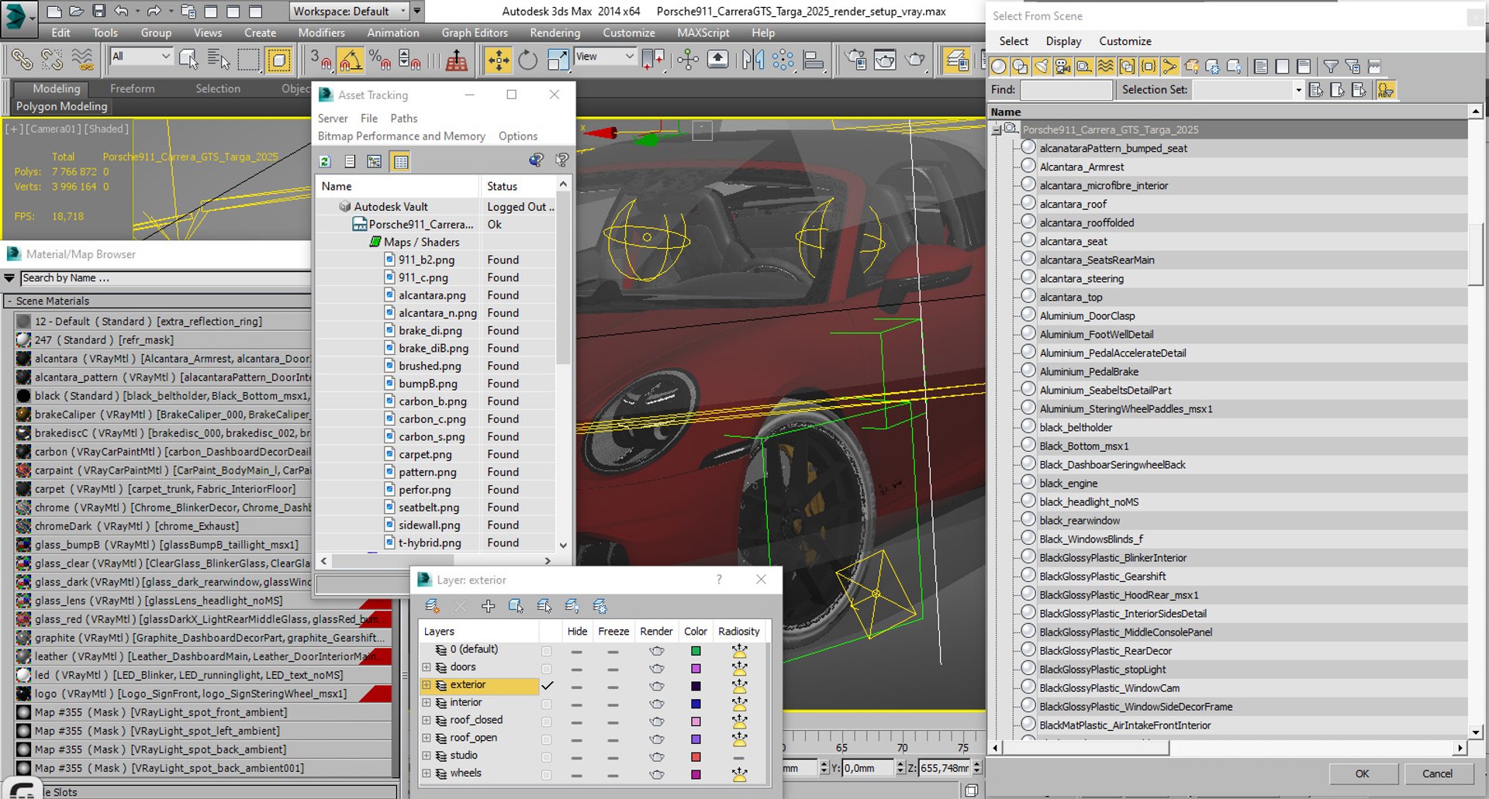Toggle the Angle Snap tool
Viewport: 1489px width, 799px height.
350,60
